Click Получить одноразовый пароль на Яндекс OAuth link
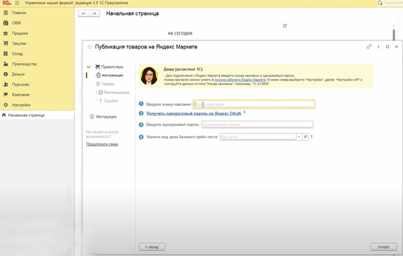 tap(194, 113)
